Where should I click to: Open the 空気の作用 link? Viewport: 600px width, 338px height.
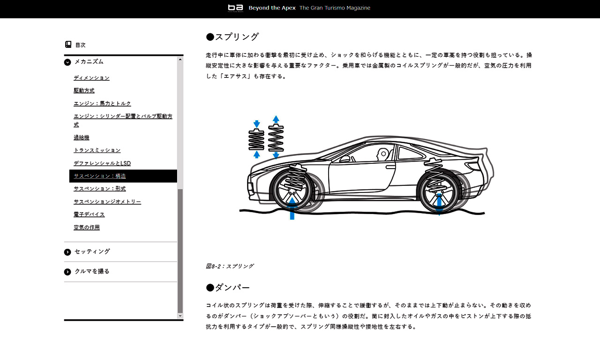click(87, 228)
